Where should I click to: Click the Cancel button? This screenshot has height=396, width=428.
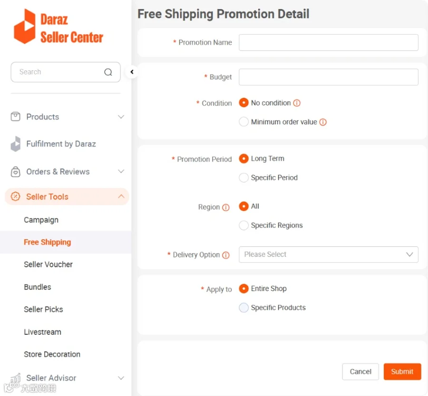[360, 371]
